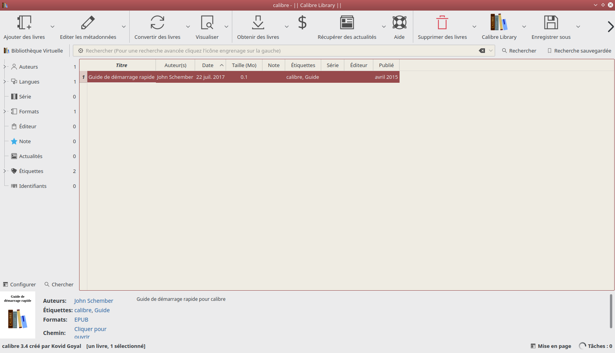Click the Formats category icon
Viewport: 615px width, 353px height.
click(x=14, y=111)
